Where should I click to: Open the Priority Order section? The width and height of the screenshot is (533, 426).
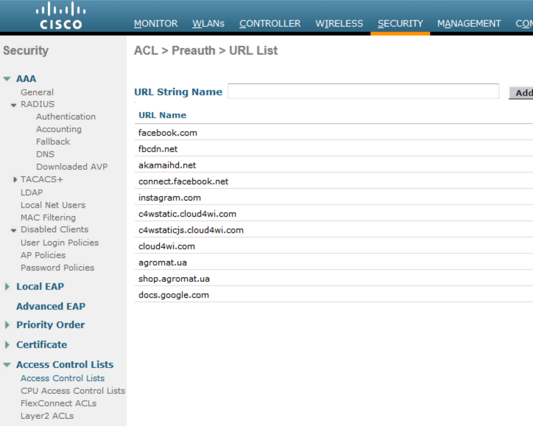51,325
